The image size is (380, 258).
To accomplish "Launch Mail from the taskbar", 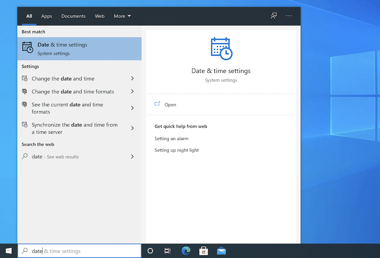I will (221, 251).
